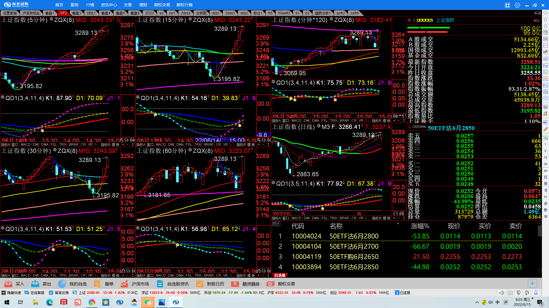
Task: Click the back arrow icon in right sidebar
Action: pyautogui.click(x=546, y=13)
